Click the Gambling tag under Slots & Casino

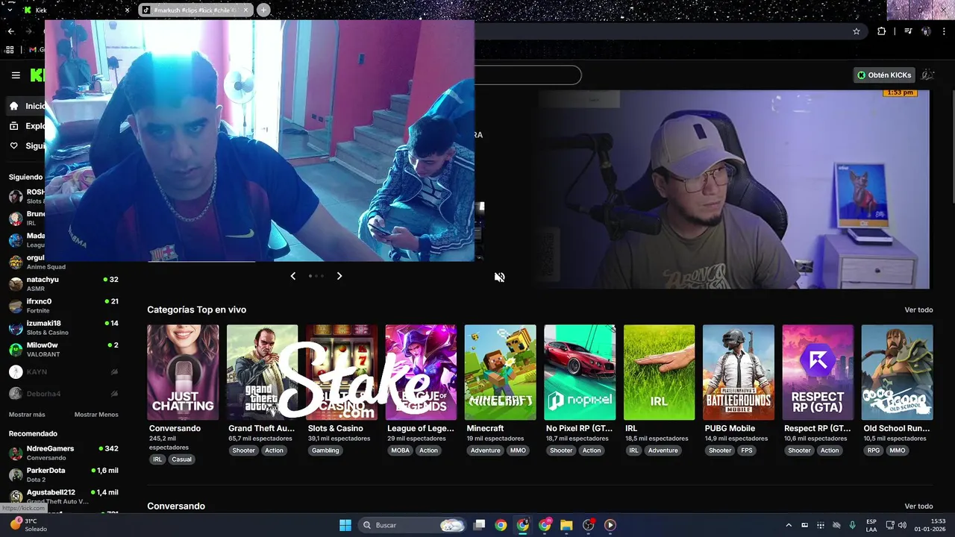click(x=325, y=450)
